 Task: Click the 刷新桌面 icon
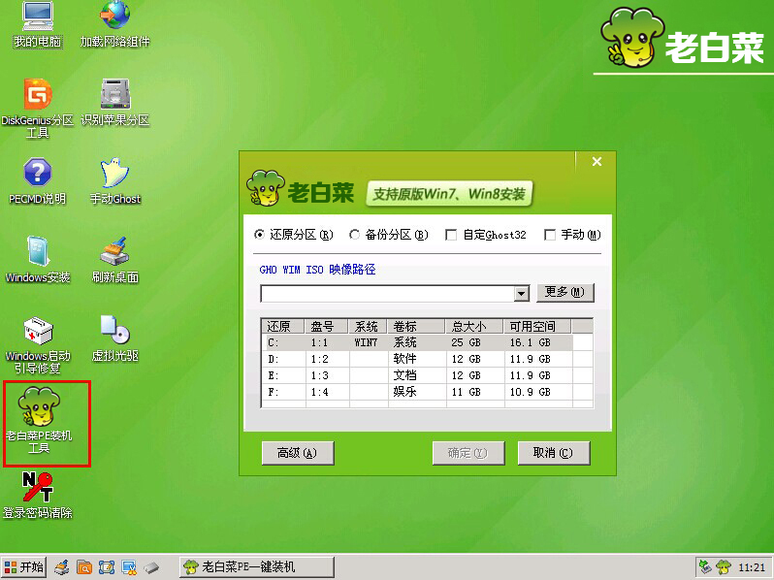[x=115, y=260]
